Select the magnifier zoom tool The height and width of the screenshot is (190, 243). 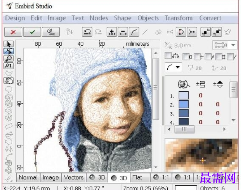click(x=9, y=58)
